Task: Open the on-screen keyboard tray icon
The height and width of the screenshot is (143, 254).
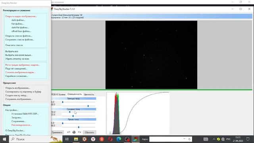Action: coord(206,139)
